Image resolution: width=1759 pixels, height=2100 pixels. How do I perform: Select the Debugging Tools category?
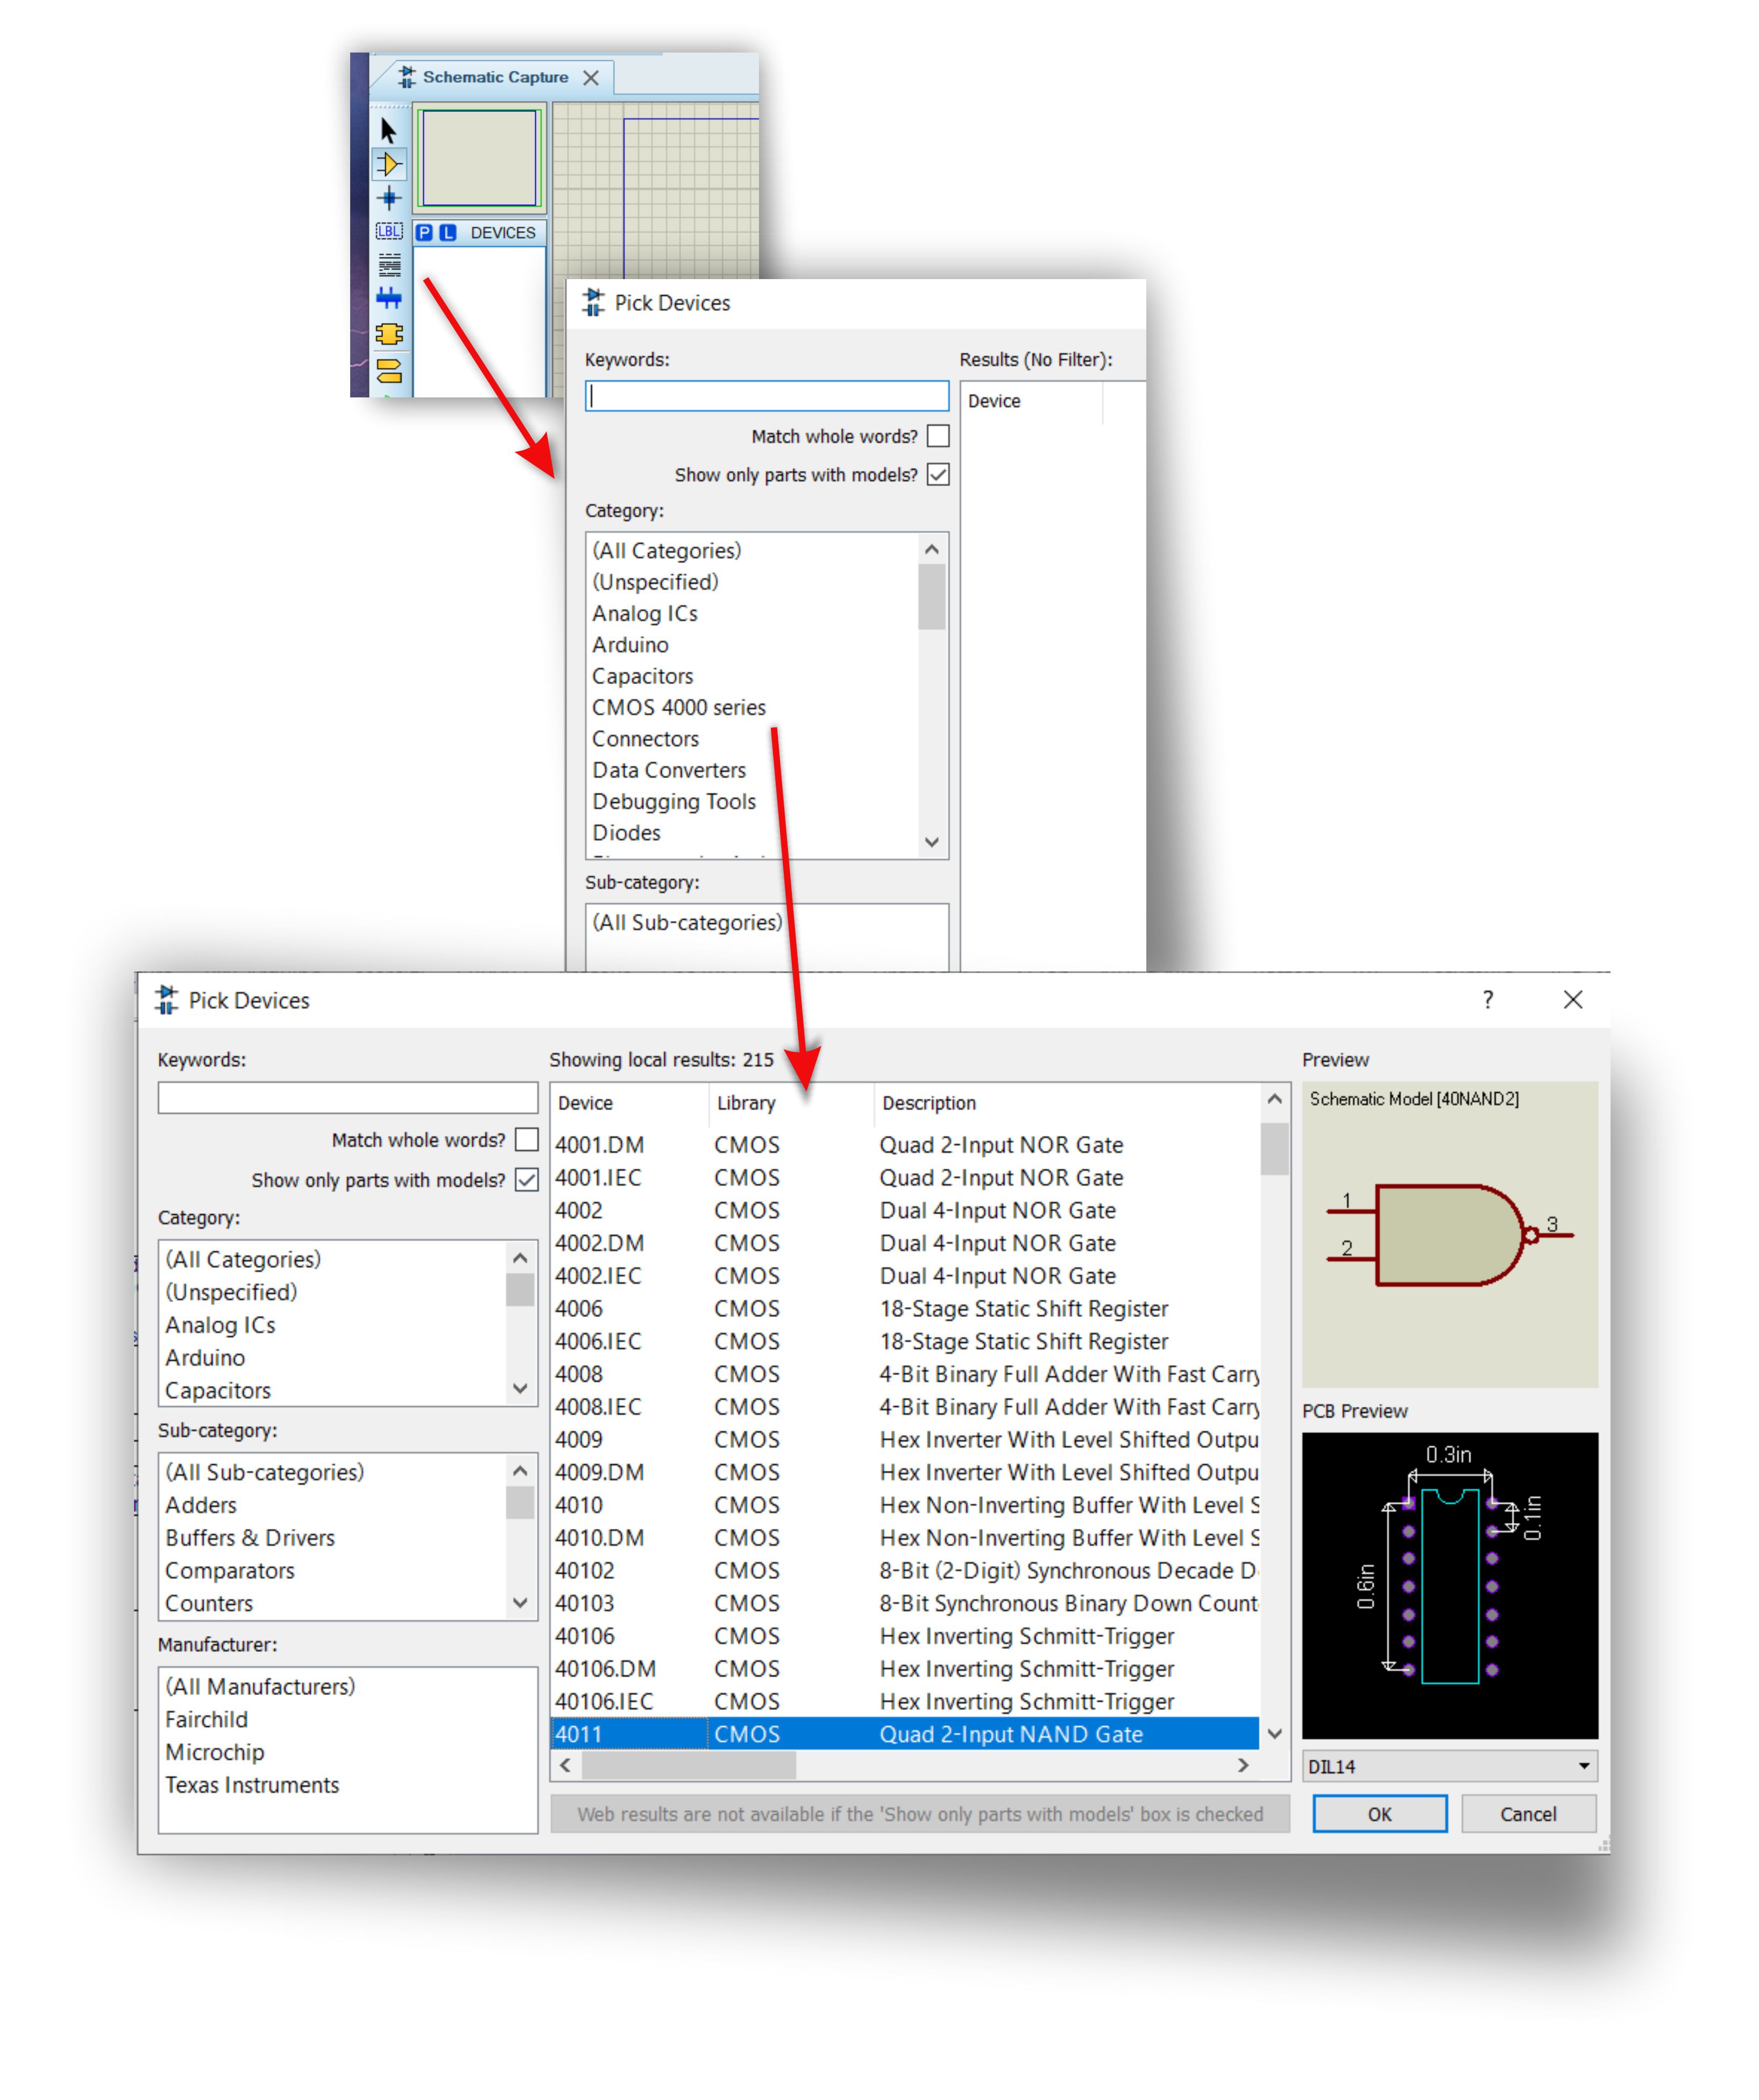click(674, 801)
